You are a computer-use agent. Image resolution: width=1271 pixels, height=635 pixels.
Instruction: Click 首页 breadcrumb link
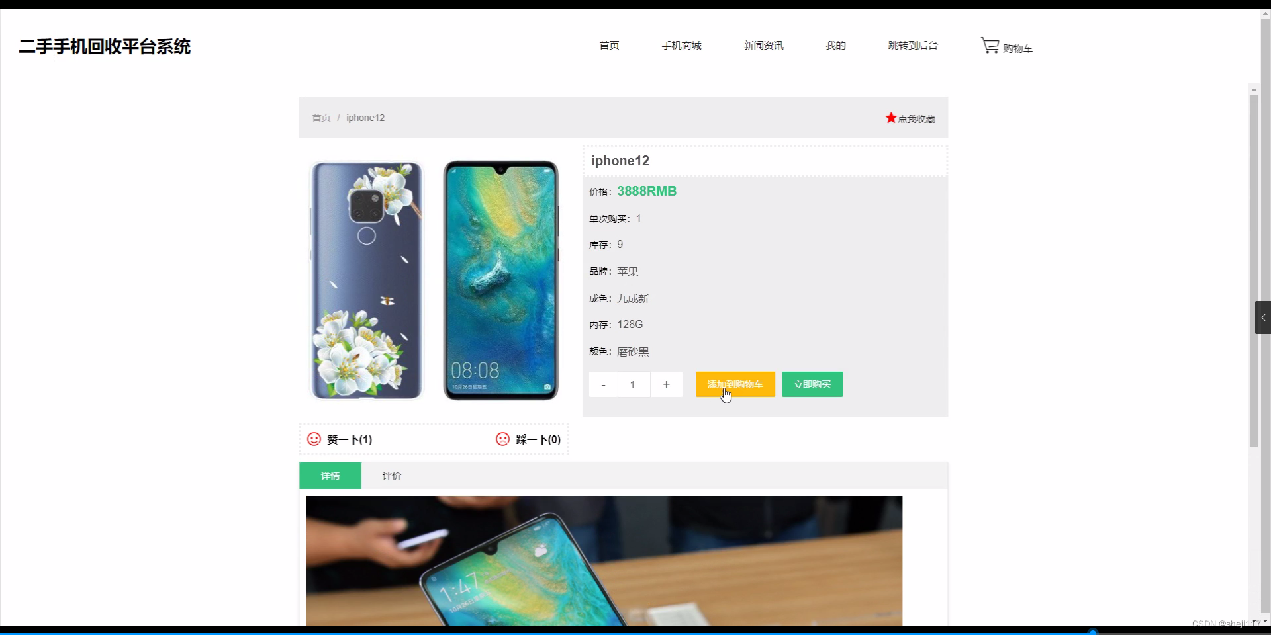tap(321, 118)
